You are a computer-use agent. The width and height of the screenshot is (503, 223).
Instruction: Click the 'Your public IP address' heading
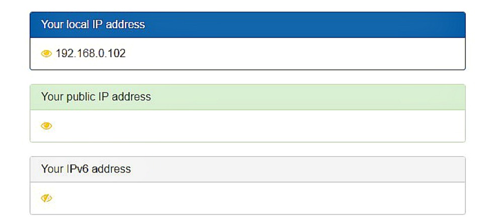[96, 96]
